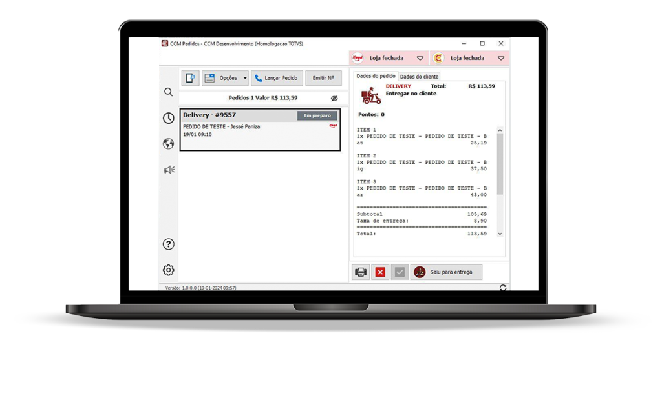This screenshot has height=398, width=662.
Task: Open settings gear icon
Action: point(168,270)
